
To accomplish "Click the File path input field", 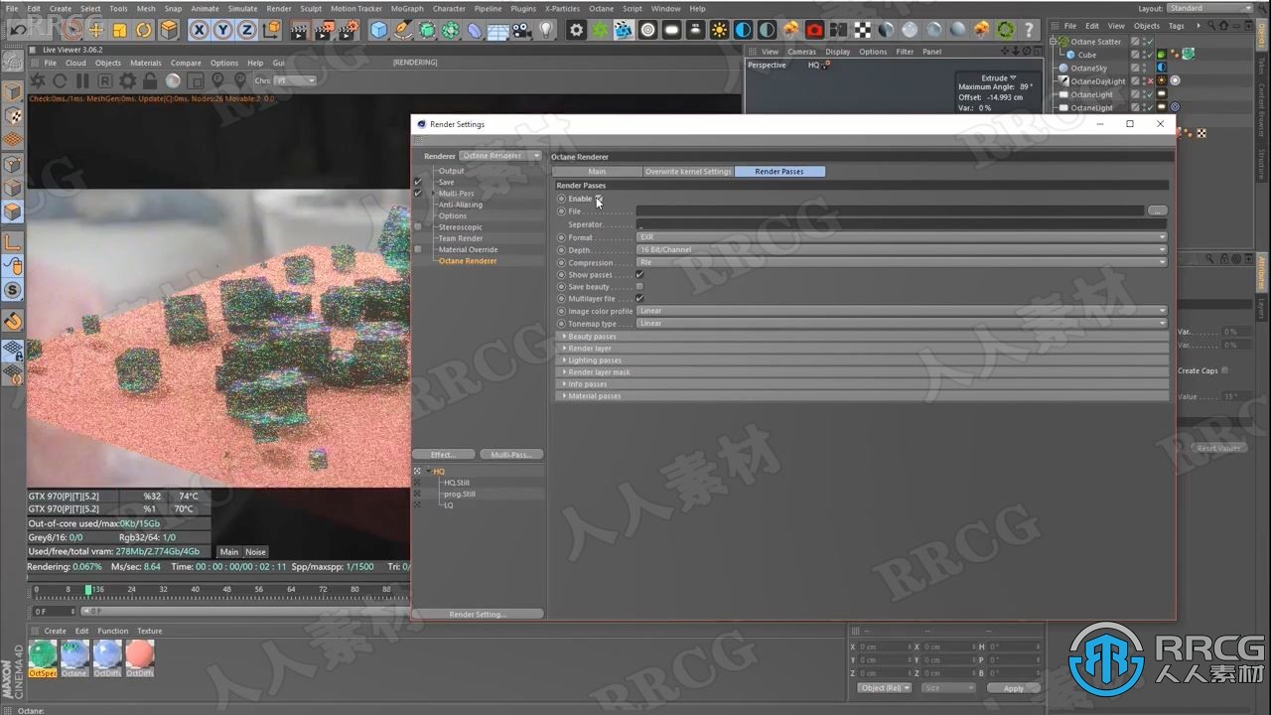I will 891,212.
